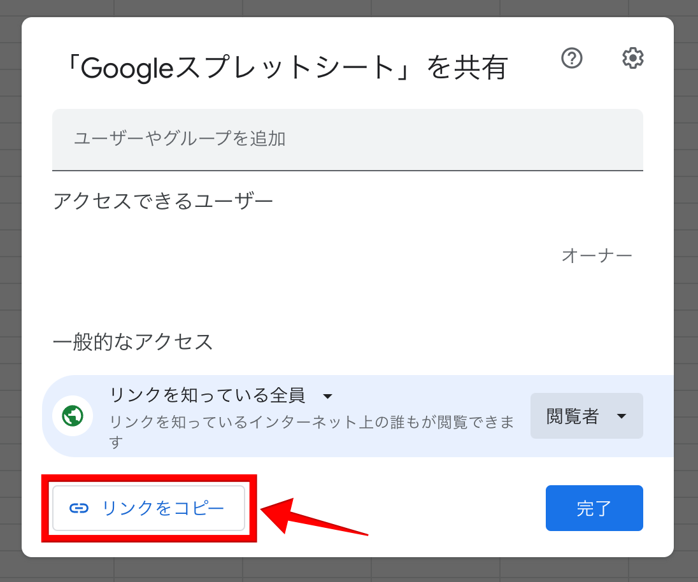The width and height of the screenshot is (698, 582).
Task: Click the chain link icon in copy button
Action: [x=79, y=508]
